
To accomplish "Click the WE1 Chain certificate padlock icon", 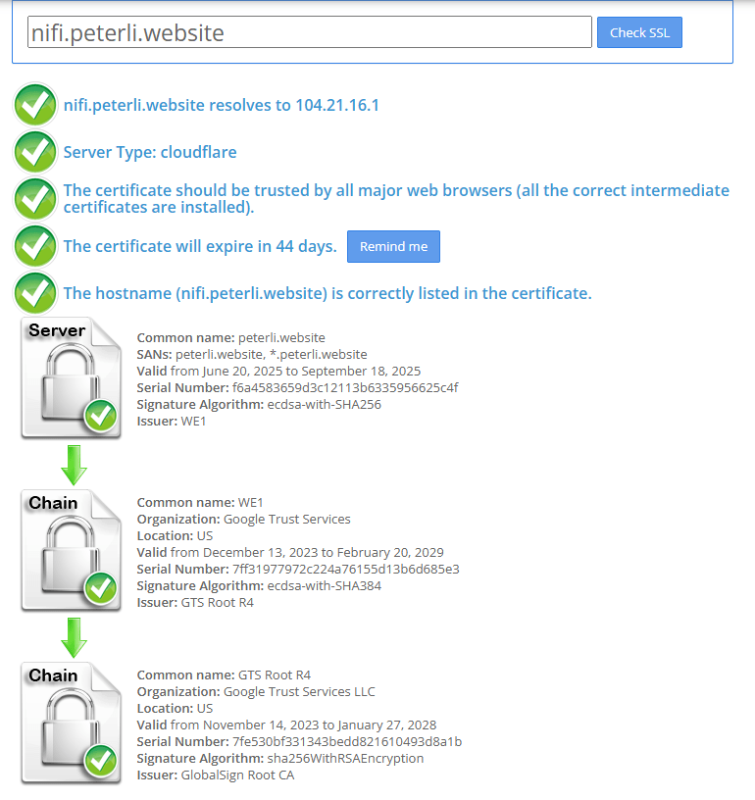I will (x=72, y=551).
